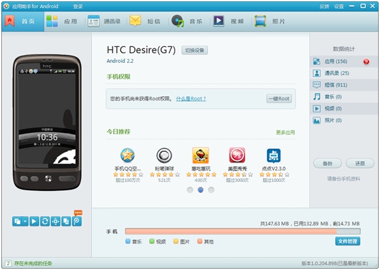This screenshot has width=380, height=270.
Task: Click the pending task count 2 box
Action: [8, 263]
